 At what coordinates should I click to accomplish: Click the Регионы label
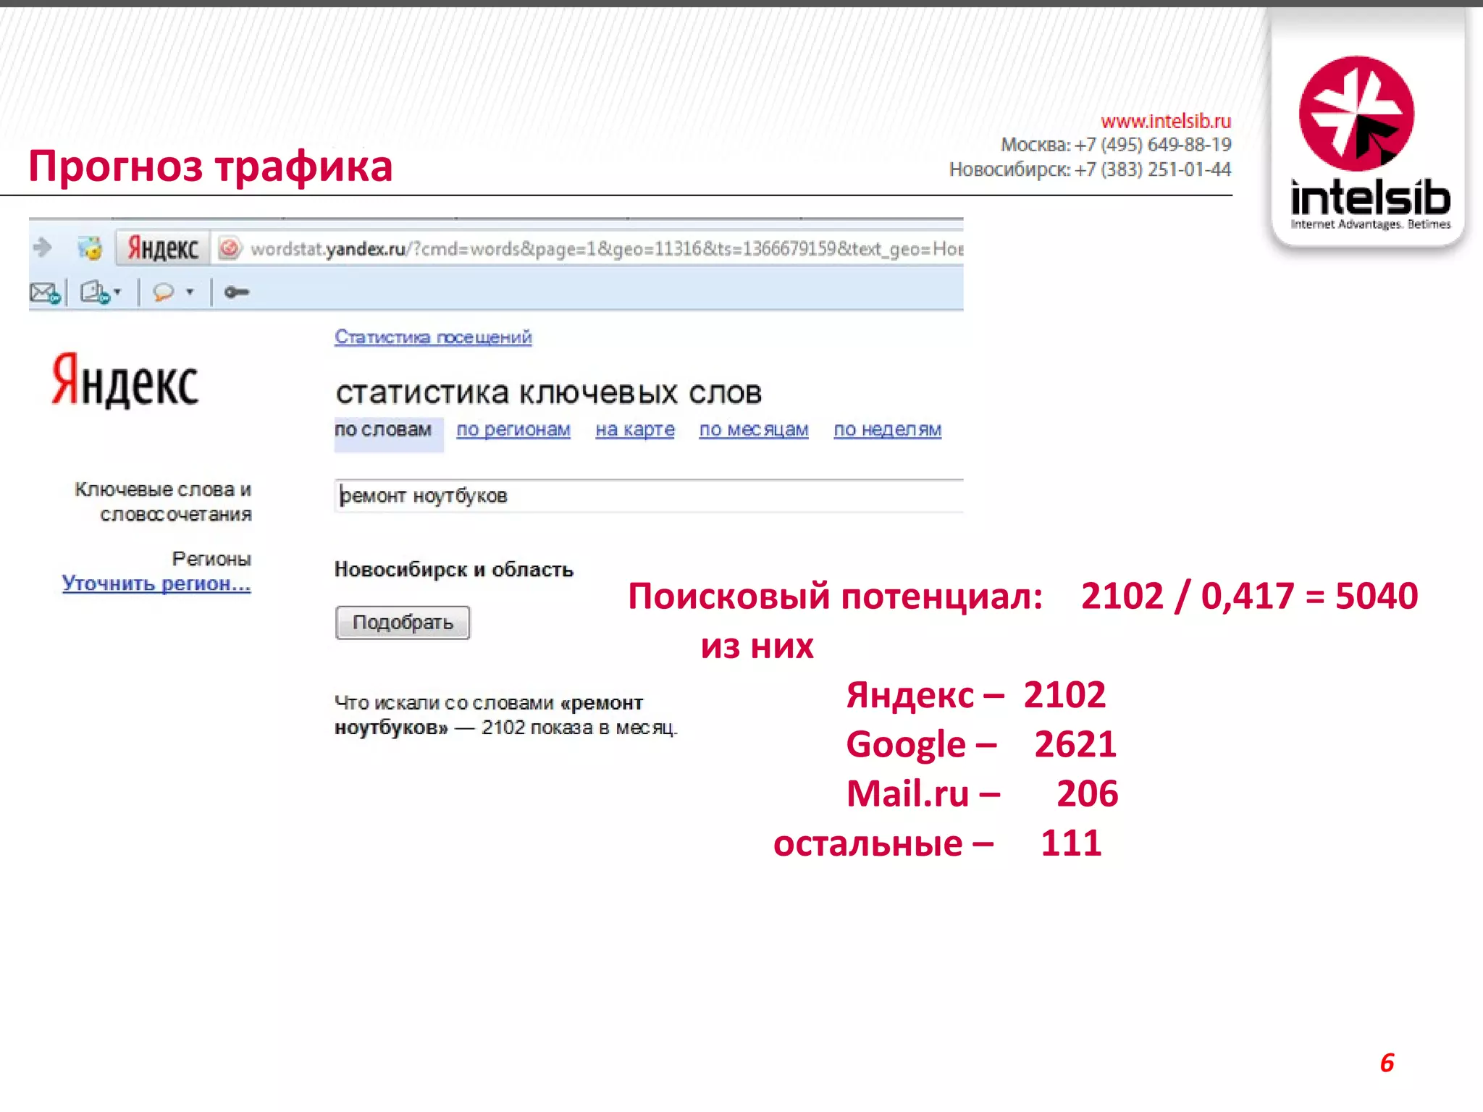click(211, 559)
